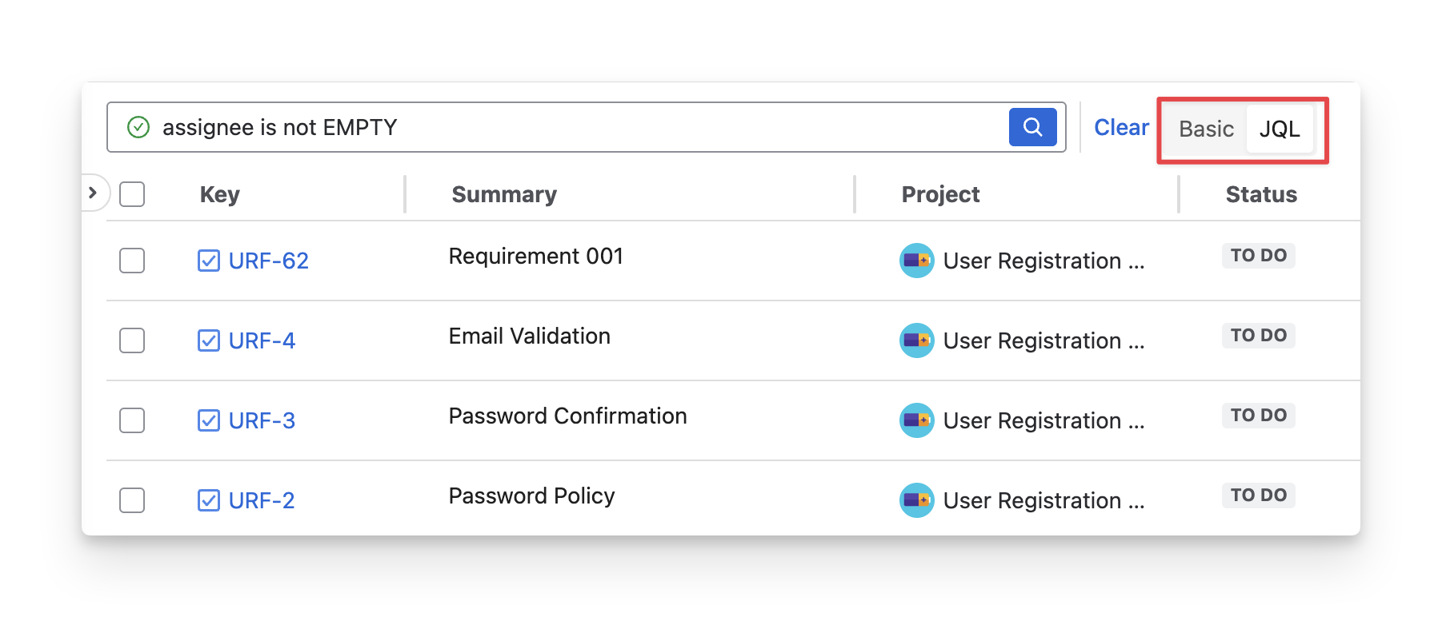Click the project avatar in URF-2 row
The width and height of the screenshot is (1442, 617).
916,500
